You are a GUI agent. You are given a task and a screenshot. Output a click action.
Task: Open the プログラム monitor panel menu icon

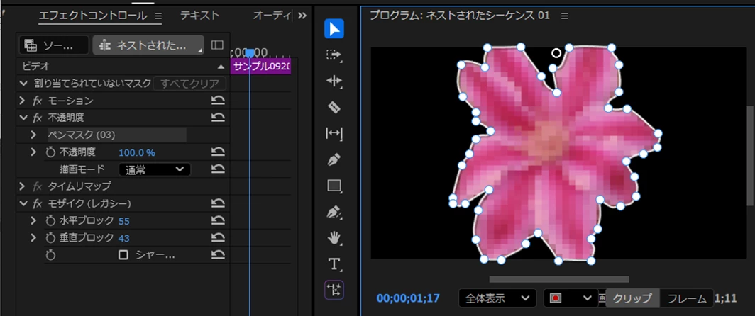point(565,16)
